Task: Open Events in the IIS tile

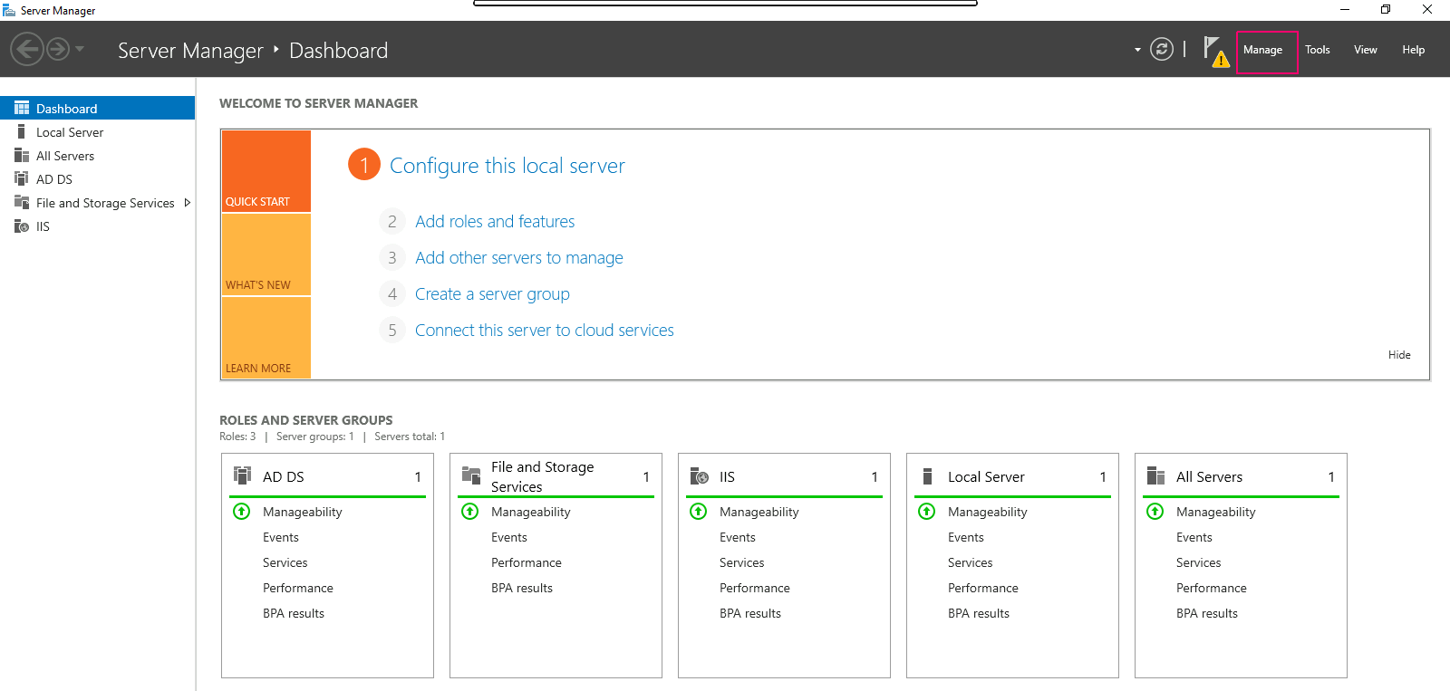Action: [738, 537]
